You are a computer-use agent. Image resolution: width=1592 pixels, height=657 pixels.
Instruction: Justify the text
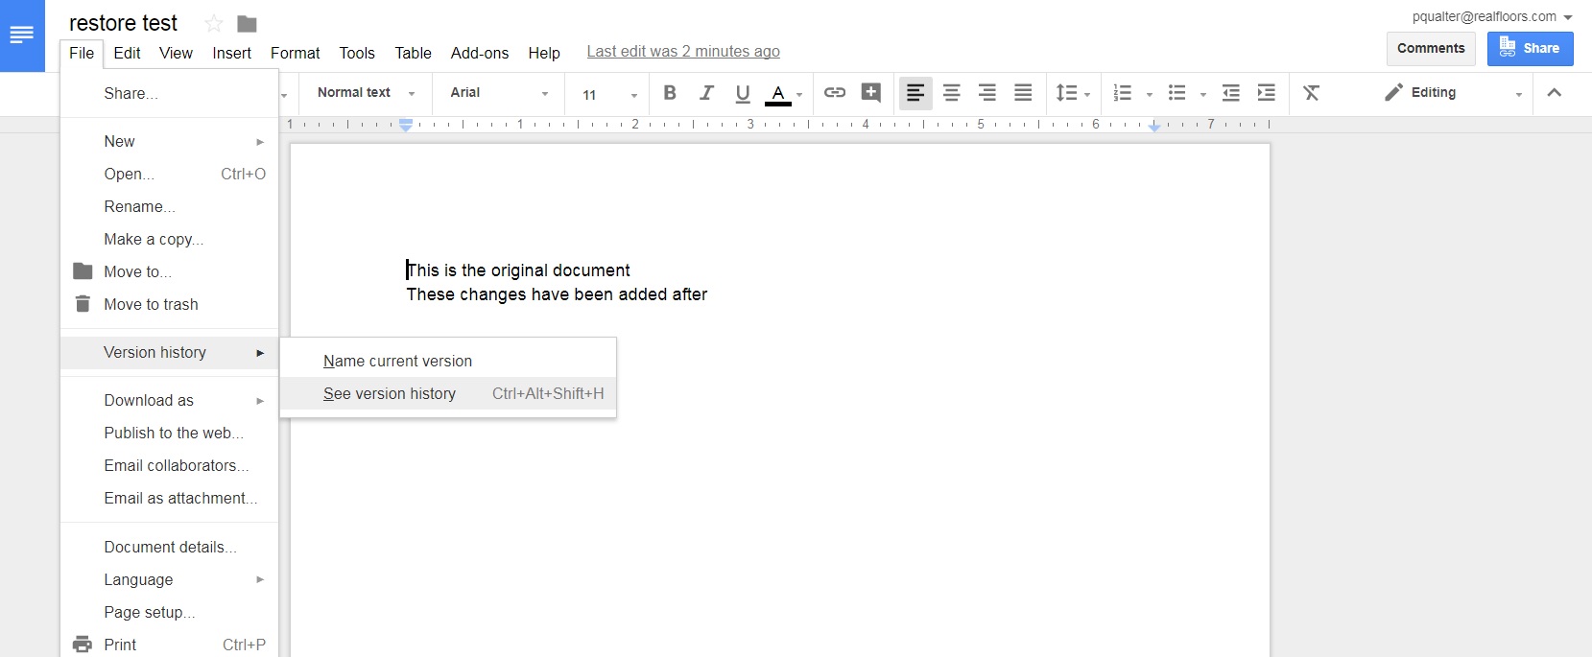[x=1023, y=93]
